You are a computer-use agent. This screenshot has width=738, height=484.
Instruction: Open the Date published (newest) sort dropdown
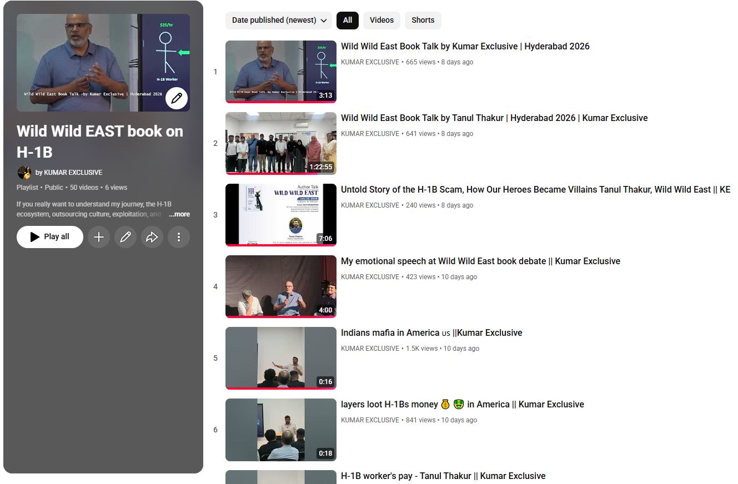click(279, 20)
